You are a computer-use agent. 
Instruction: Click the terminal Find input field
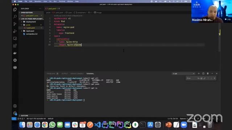coord(191,78)
